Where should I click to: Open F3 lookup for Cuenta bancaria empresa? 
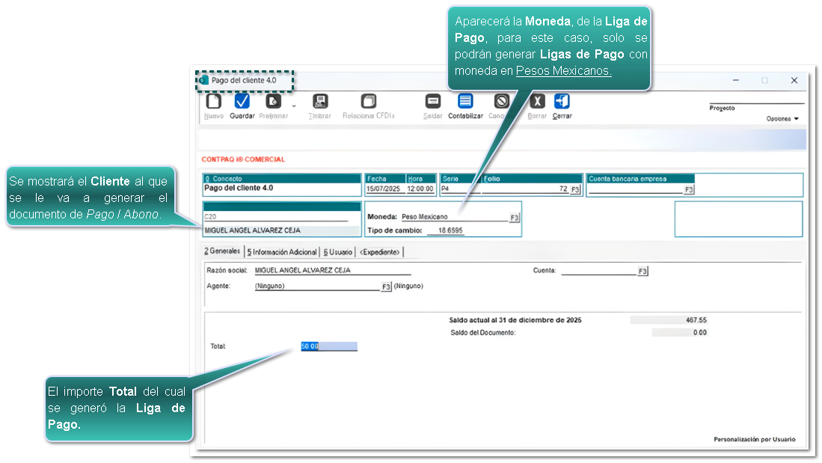[x=689, y=190]
